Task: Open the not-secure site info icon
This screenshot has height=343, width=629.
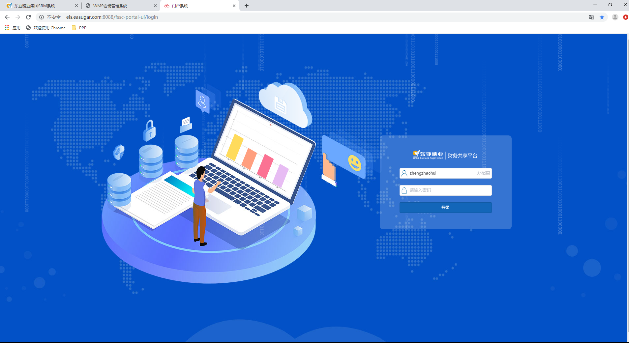Action: click(x=42, y=17)
